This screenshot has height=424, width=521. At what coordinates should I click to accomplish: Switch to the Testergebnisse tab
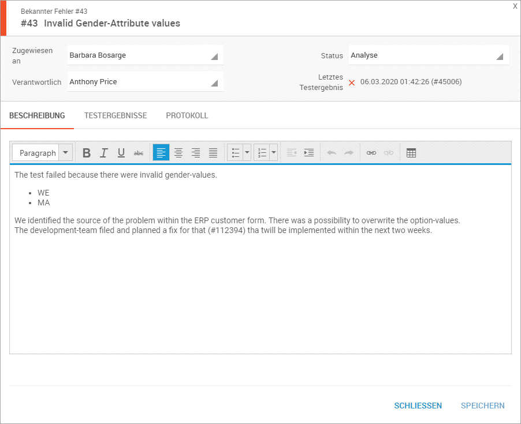[116, 115]
